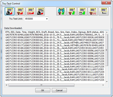Click the download weights (Kg) icon
Image resolution: width=113 pixels, height=97 pixels.
[10, 11]
